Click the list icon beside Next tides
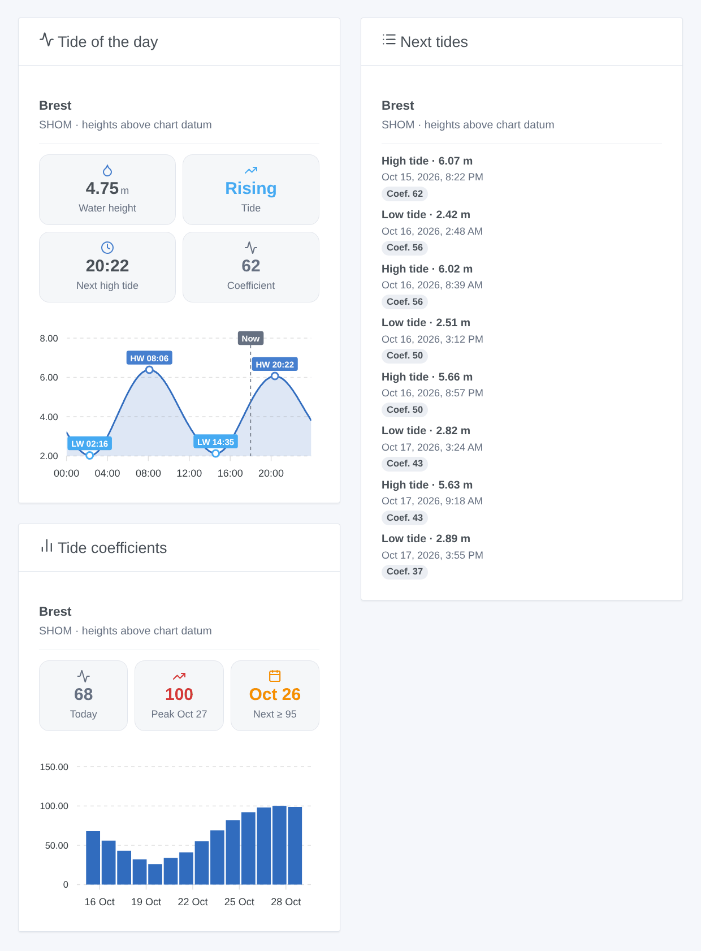The image size is (701, 951). click(389, 40)
